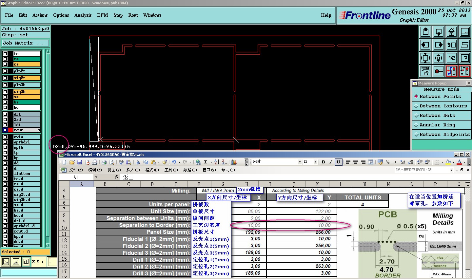Screen dimensions: 472x279
Task: Toggle Excel Underline formatting button
Action: click(x=338, y=162)
